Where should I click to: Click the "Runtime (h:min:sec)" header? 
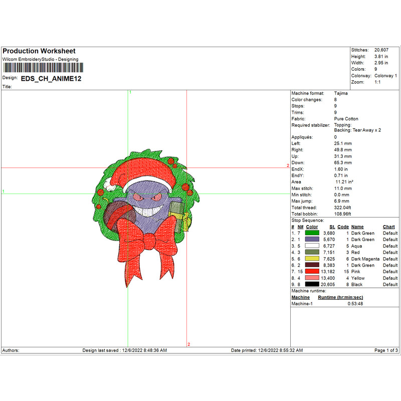(340, 297)
